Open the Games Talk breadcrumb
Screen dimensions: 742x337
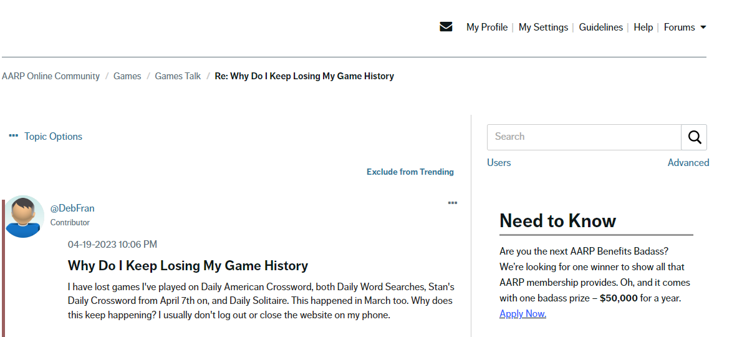click(x=178, y=76)
